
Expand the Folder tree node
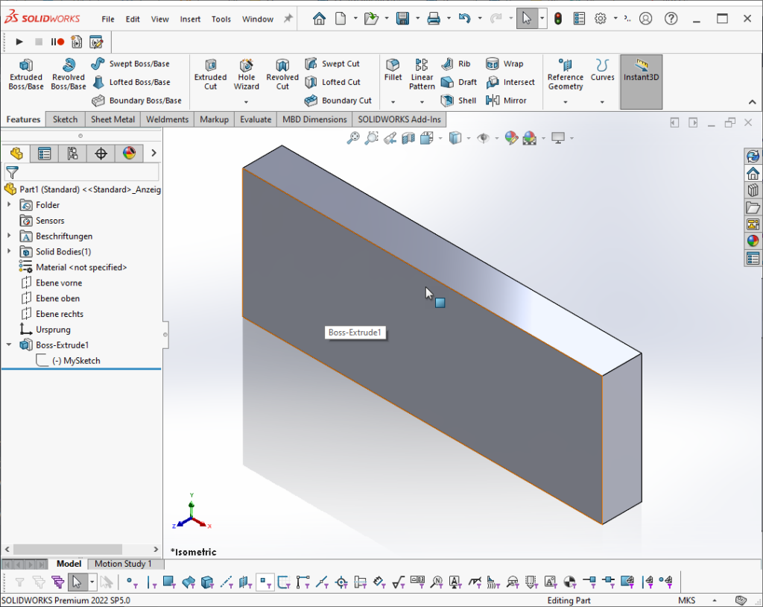click(9, 204)
